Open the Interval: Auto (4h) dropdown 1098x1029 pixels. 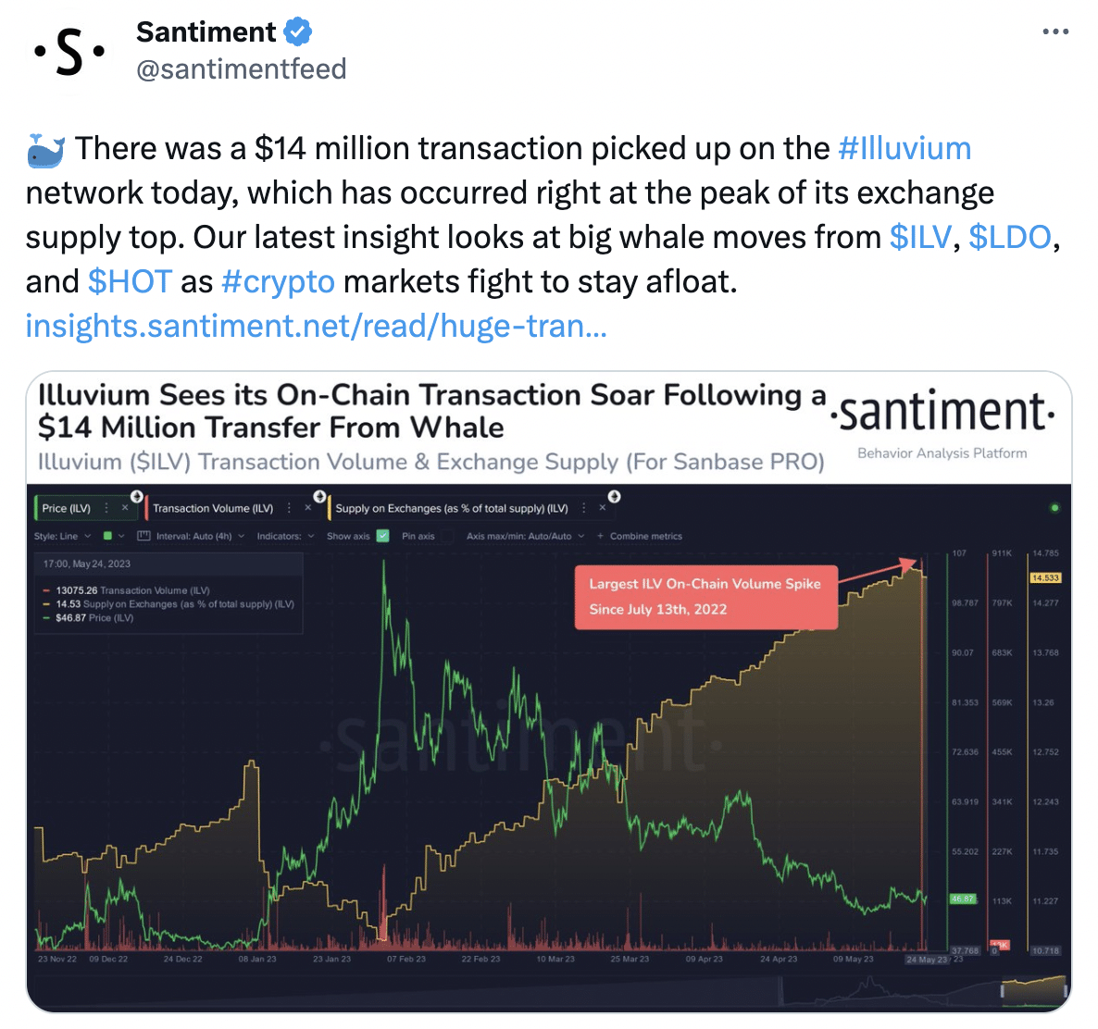pyautogui.click(x=200, y=536)
